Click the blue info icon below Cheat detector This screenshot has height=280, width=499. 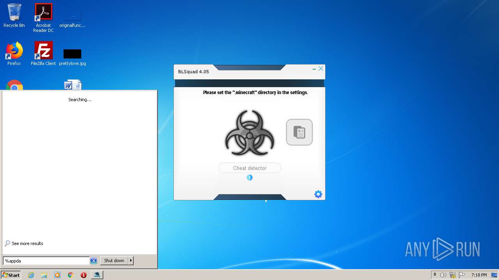(249, 177)
